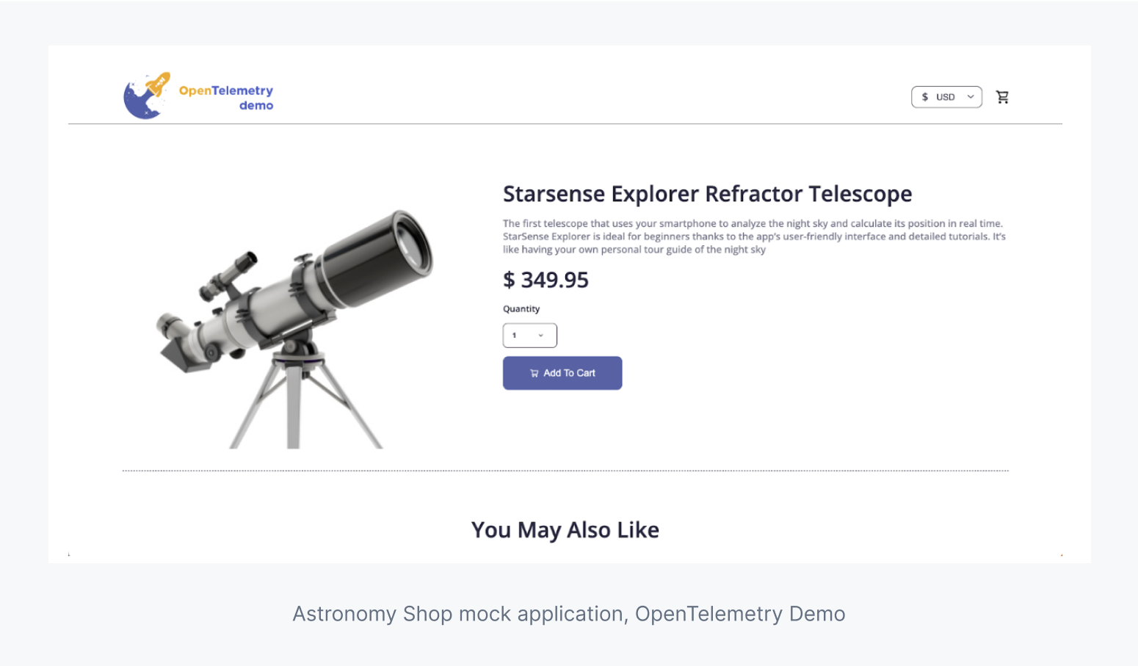The height and width of the screenshot is (666, 1138).
Task: Click the You May Also Like heading
Action: (x=565, y=529)
